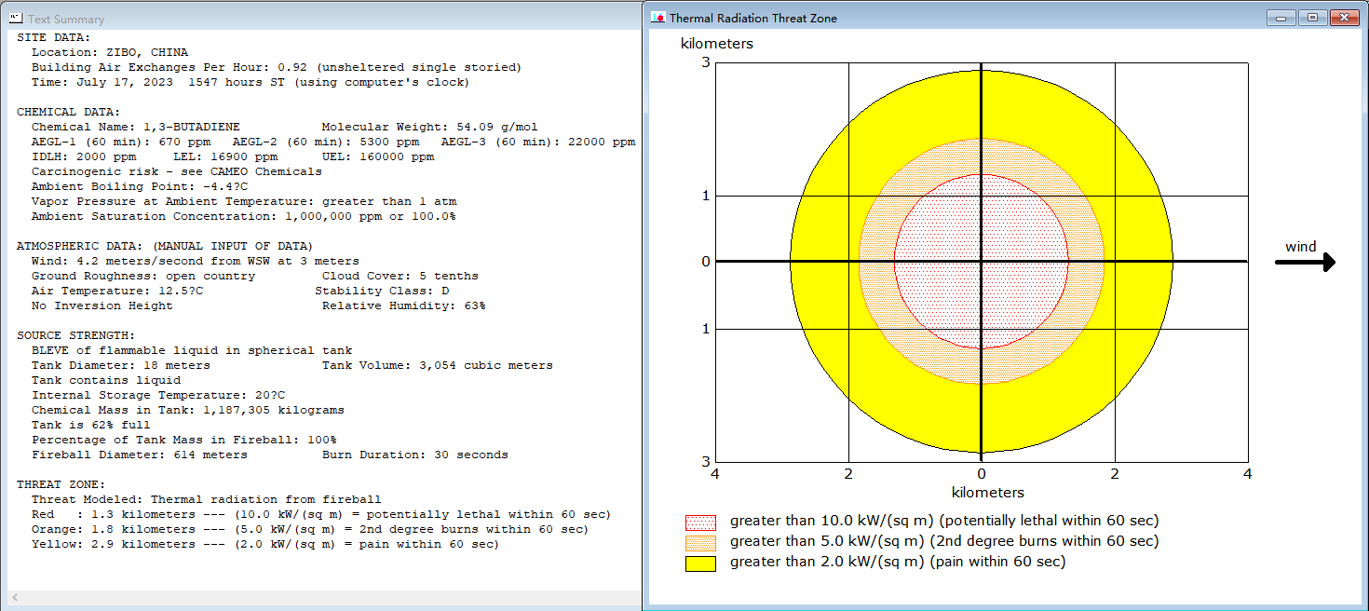Click the 'Location: ZIBO, CHINA' line
This screenshot has height=611, width=1369.
click(x=110, y=52)
